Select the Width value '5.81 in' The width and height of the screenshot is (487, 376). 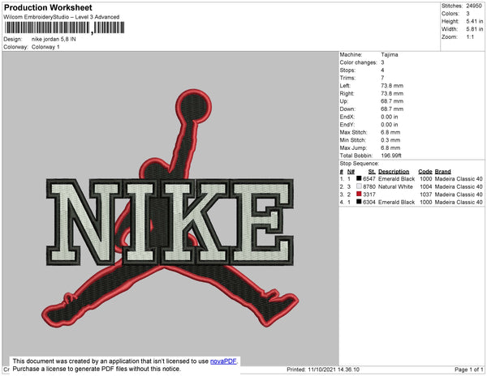[x=475, y=29]
